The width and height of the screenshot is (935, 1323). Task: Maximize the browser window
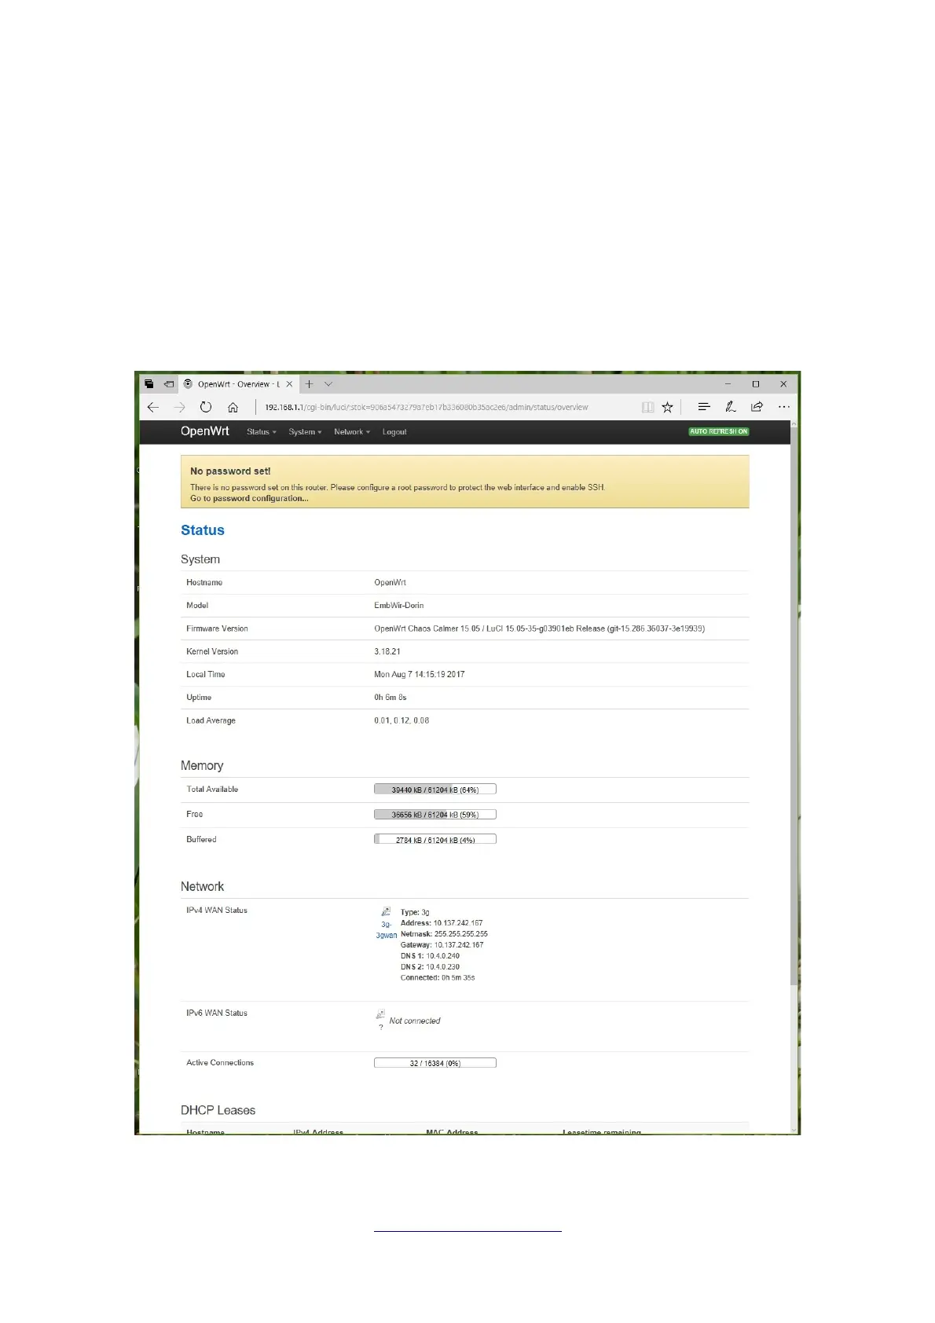[756, 384]
